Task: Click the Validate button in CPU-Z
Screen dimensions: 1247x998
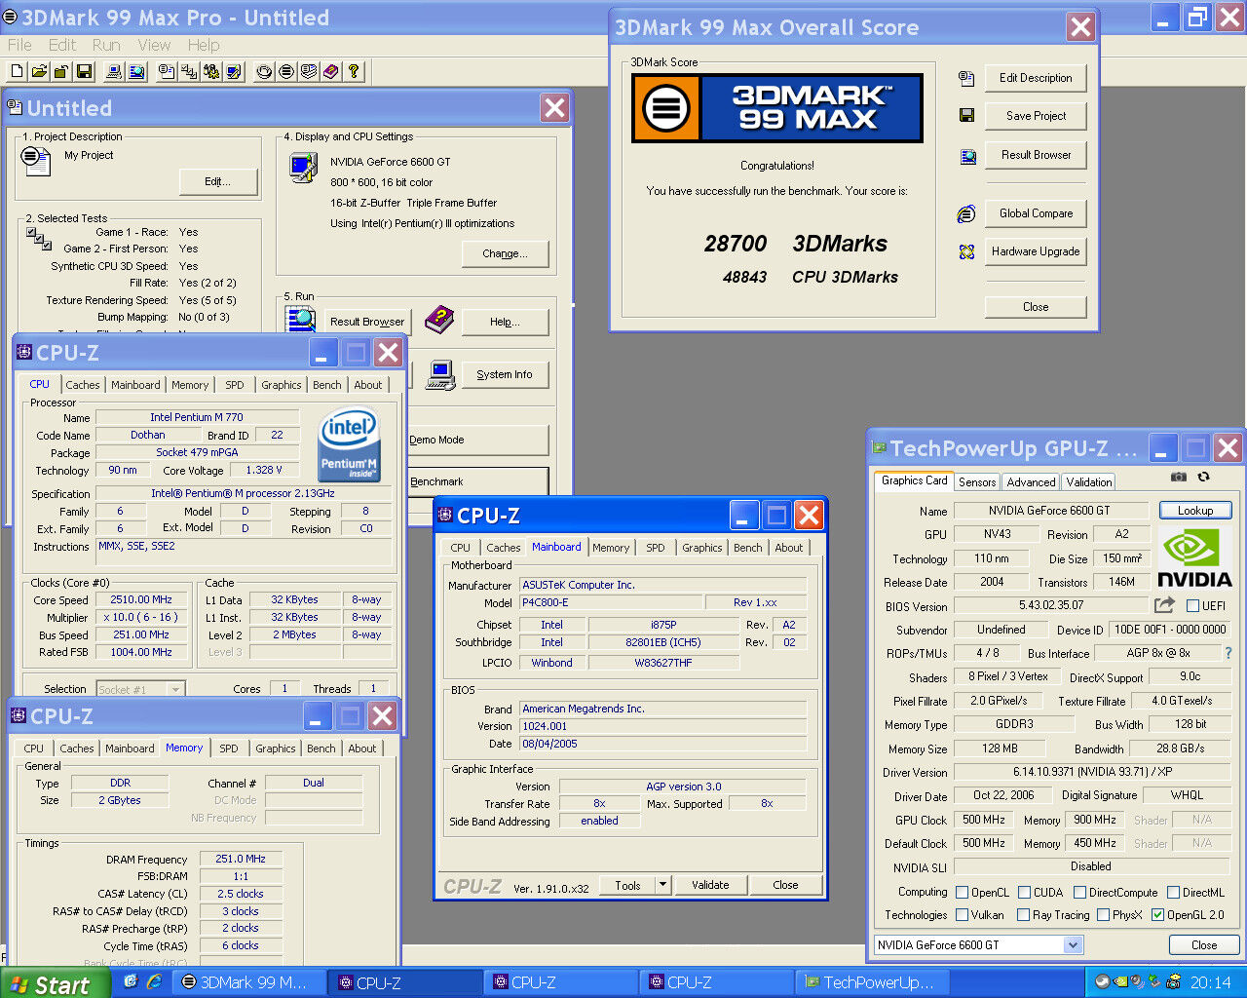Action: [x=710, y=885]
